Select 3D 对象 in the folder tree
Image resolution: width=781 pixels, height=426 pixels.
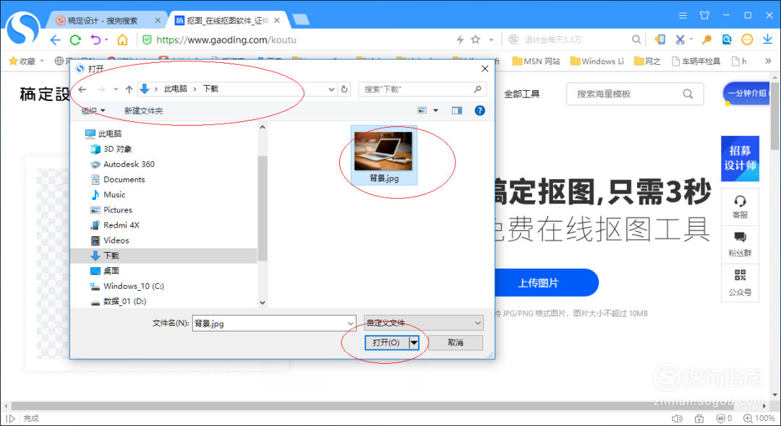point(111,149)
